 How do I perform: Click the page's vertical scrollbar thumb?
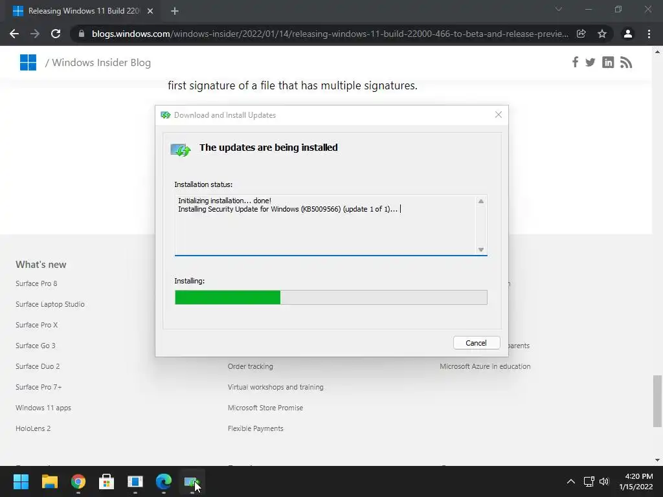pos(657,401)
